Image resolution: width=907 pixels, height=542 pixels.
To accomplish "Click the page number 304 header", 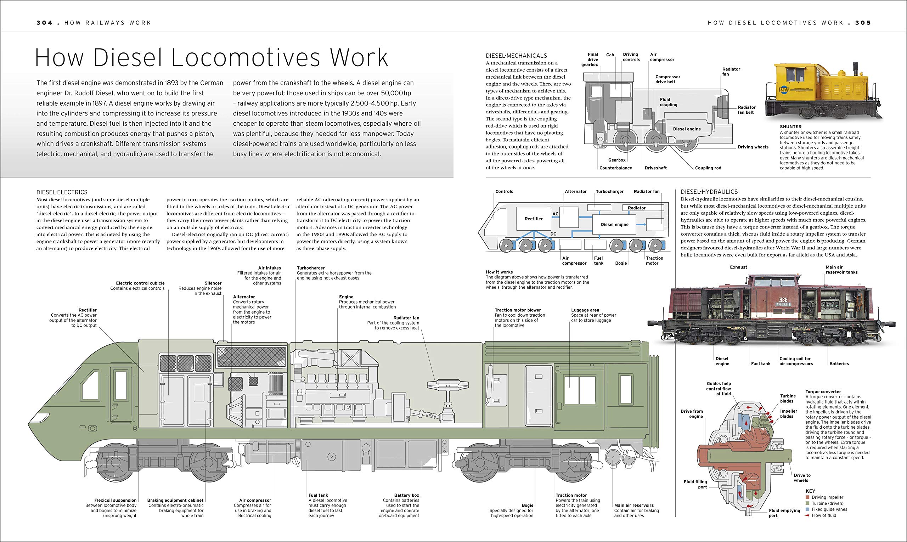I will click(45, 23).
